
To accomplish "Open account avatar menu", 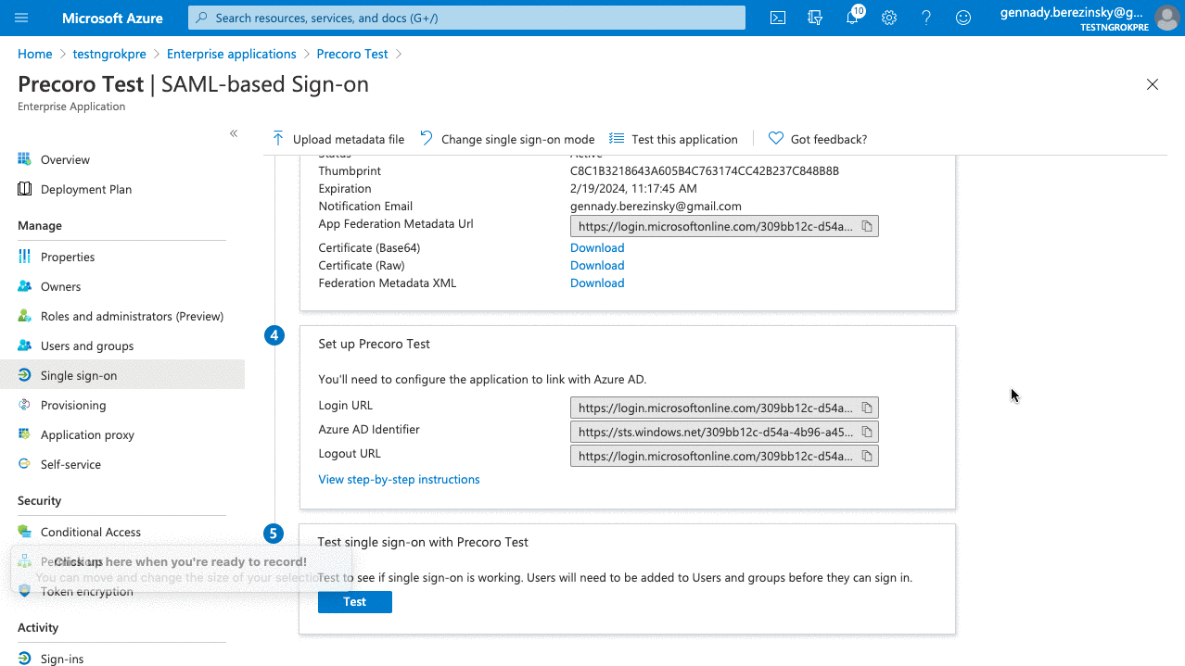I will [x=1166, y=18].
